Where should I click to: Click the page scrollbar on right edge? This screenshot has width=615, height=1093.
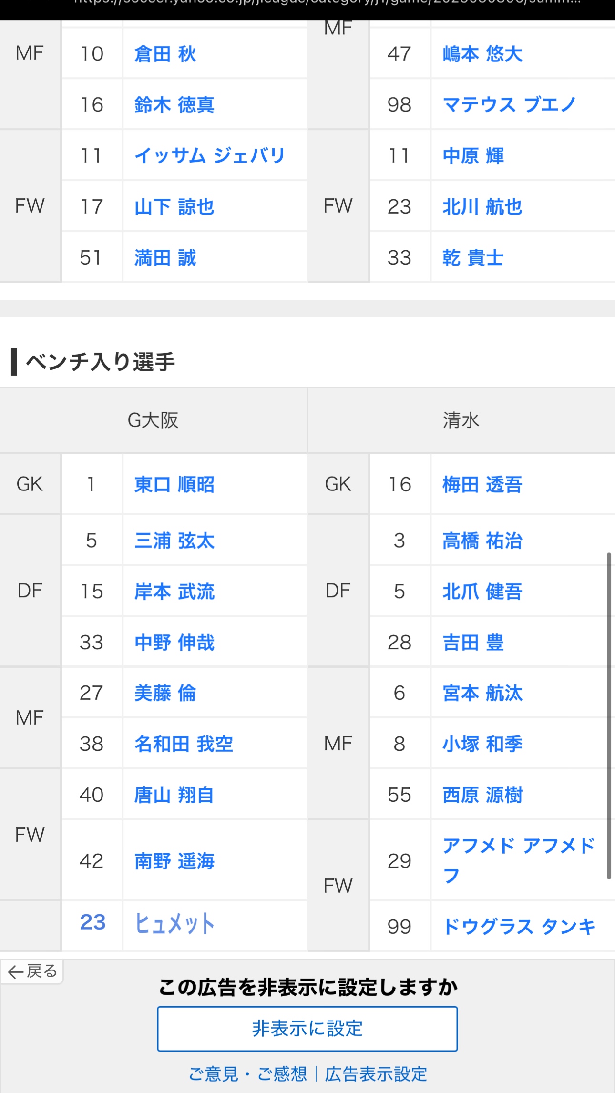coord(608,715)
